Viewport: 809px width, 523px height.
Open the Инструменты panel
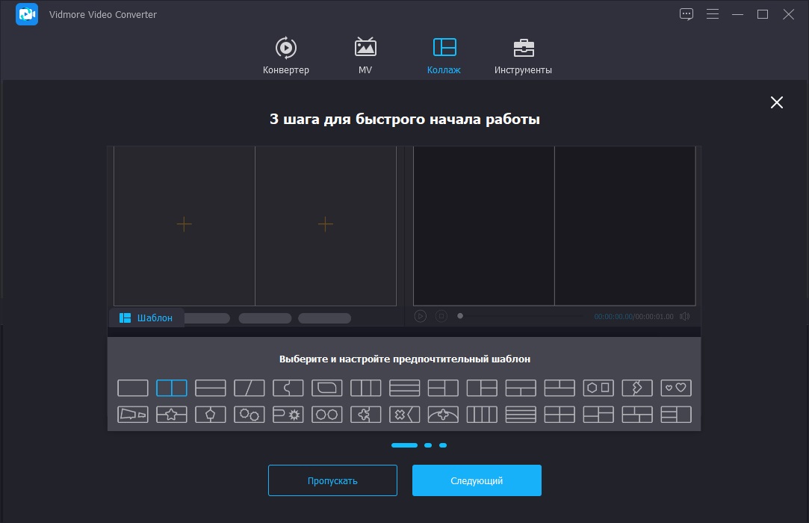523,54
